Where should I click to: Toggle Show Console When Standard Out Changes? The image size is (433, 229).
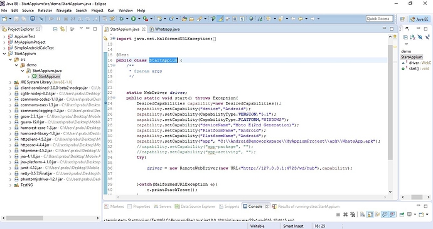click(x=385, y=215)
